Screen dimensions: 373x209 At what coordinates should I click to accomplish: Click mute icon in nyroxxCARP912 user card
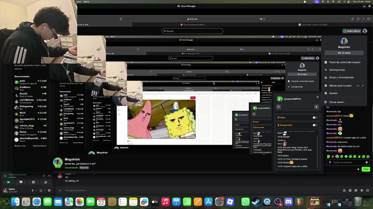[x=316, y=107]
